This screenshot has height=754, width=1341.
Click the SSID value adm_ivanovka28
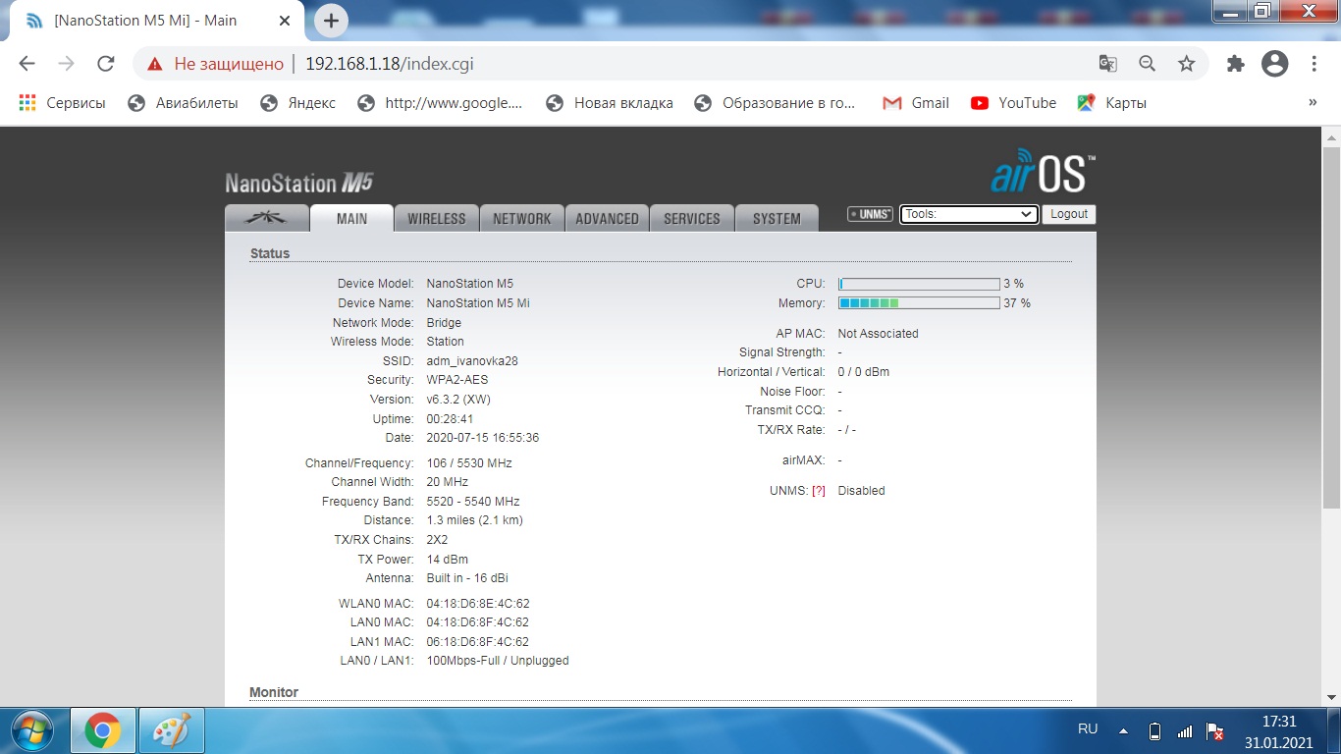pyautogui.click(x=472, y=361)
